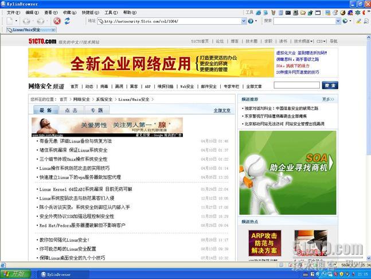Click the page search text box

pos(296,86)
